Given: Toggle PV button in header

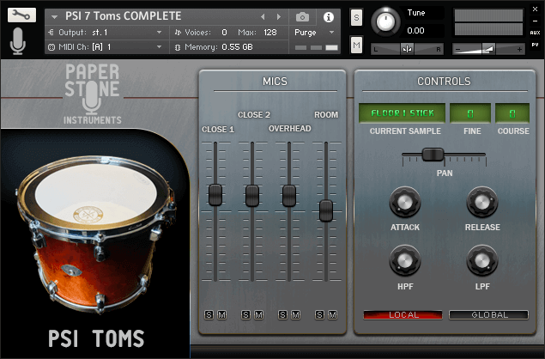Looking at the screenshot, I should (535, 45).
